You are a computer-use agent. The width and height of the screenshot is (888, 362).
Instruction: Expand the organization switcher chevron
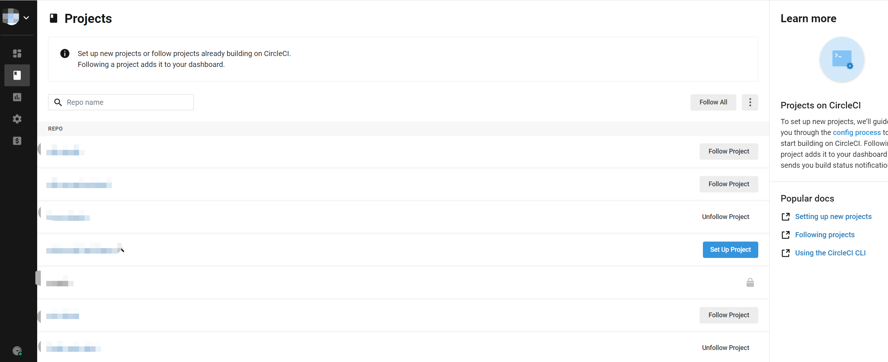26,17
